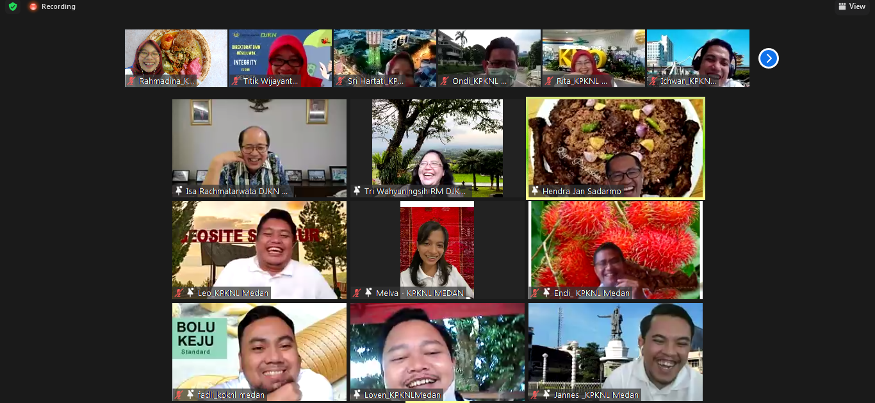This screenshot has height=403, width=875.
Task: Click Sri Hartati's muted mic icon
Action: pyautogui.click(x=340, y=81)
